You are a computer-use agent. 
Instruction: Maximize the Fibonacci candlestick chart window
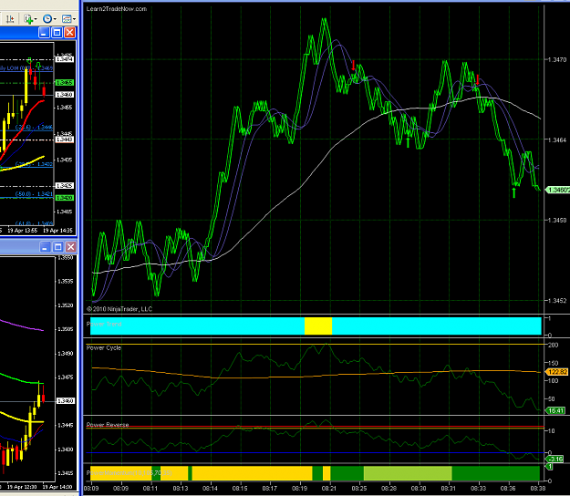tap(57, 33)
